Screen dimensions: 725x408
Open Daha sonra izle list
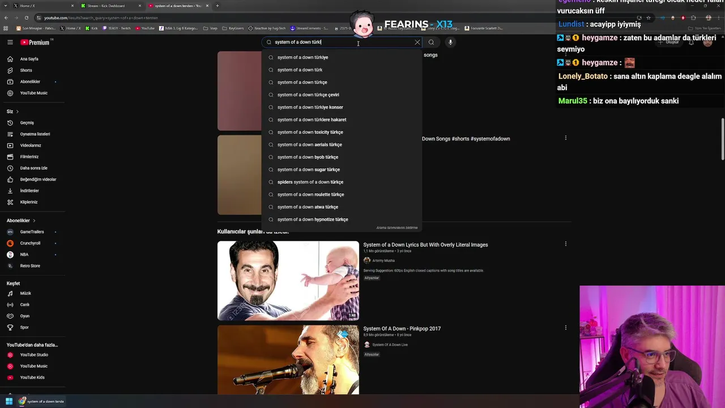point(33,168)
